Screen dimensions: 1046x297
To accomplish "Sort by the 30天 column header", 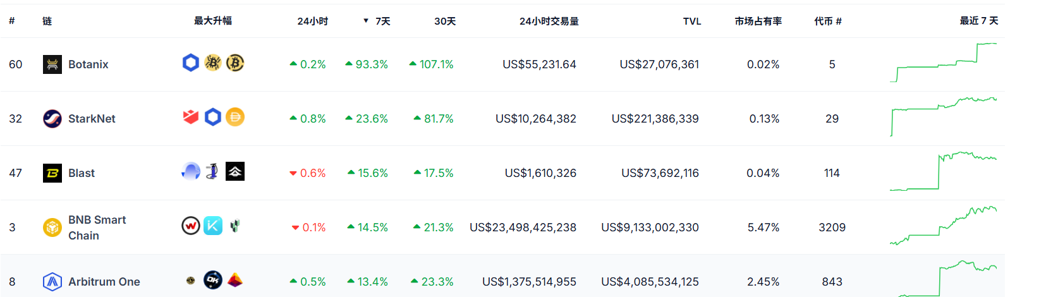I will pos(445,21).
